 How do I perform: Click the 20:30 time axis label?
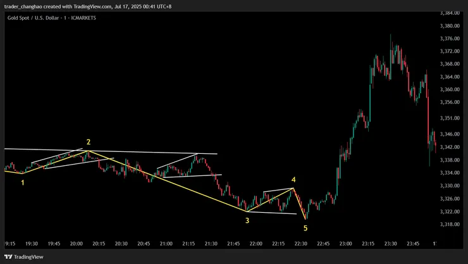click(121, 244)
